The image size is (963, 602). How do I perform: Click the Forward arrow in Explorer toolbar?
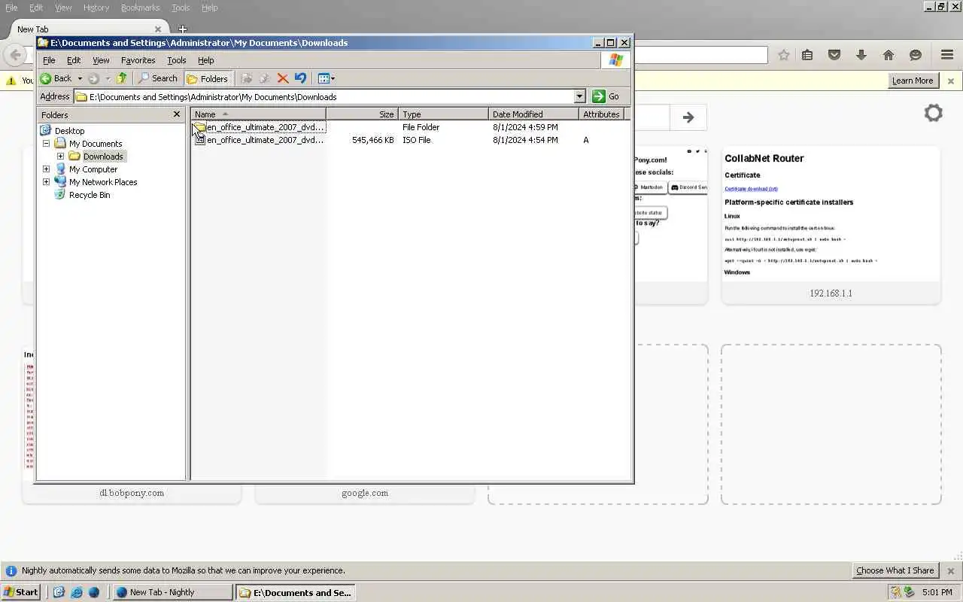pos(93,78)
